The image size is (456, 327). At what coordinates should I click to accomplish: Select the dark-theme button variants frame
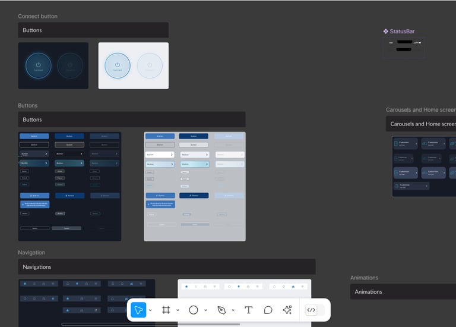(70, 186)
